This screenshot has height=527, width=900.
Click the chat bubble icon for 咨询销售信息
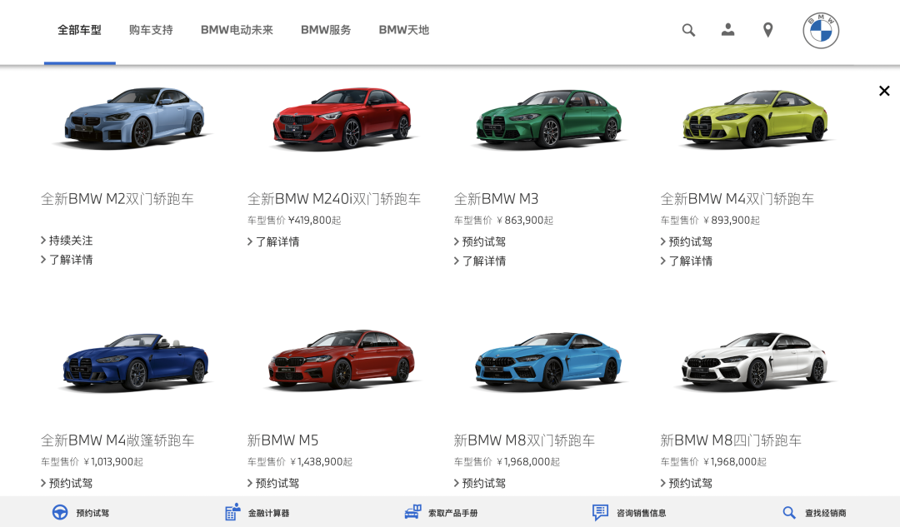point(600,512)
